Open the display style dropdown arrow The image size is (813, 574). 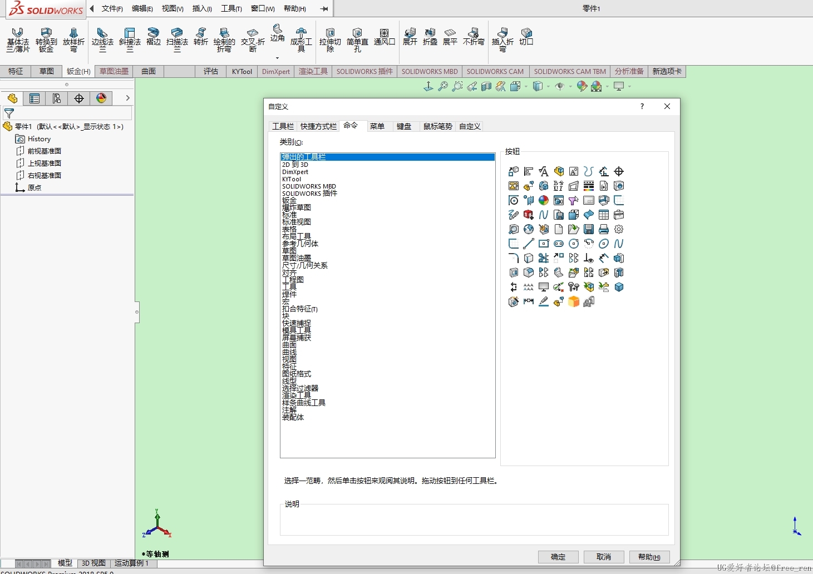click(x=549, y=86)
